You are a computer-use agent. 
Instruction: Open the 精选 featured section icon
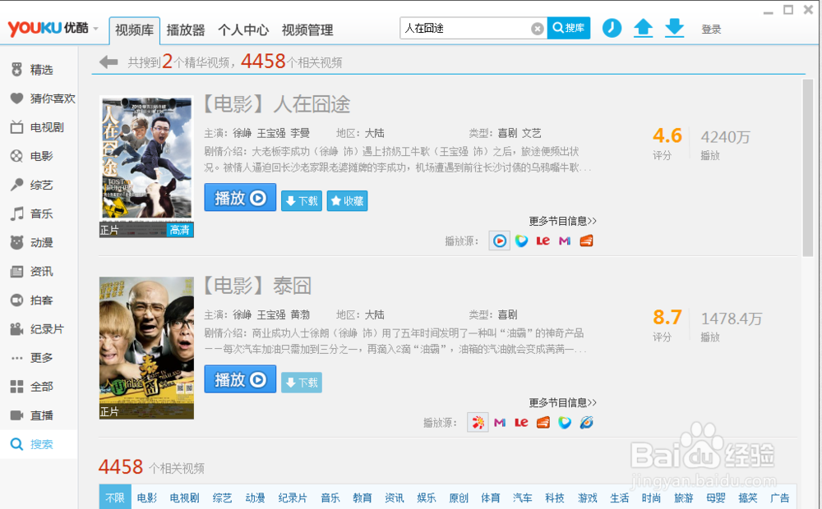[x=16, y=70]
